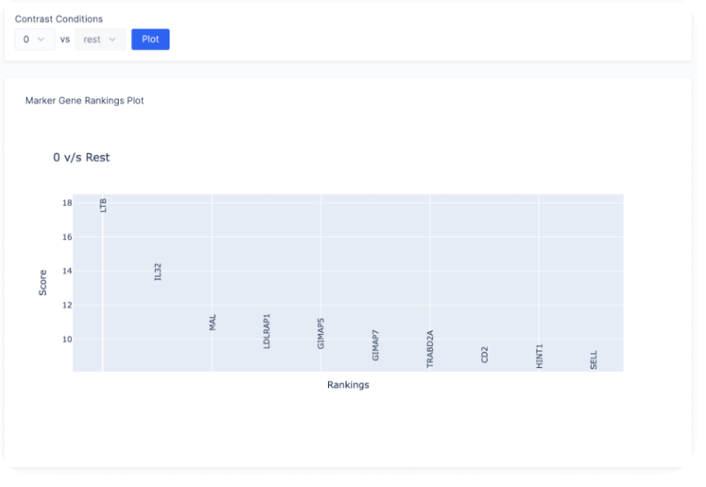Select the SELL gene marker

coord(594,360)
